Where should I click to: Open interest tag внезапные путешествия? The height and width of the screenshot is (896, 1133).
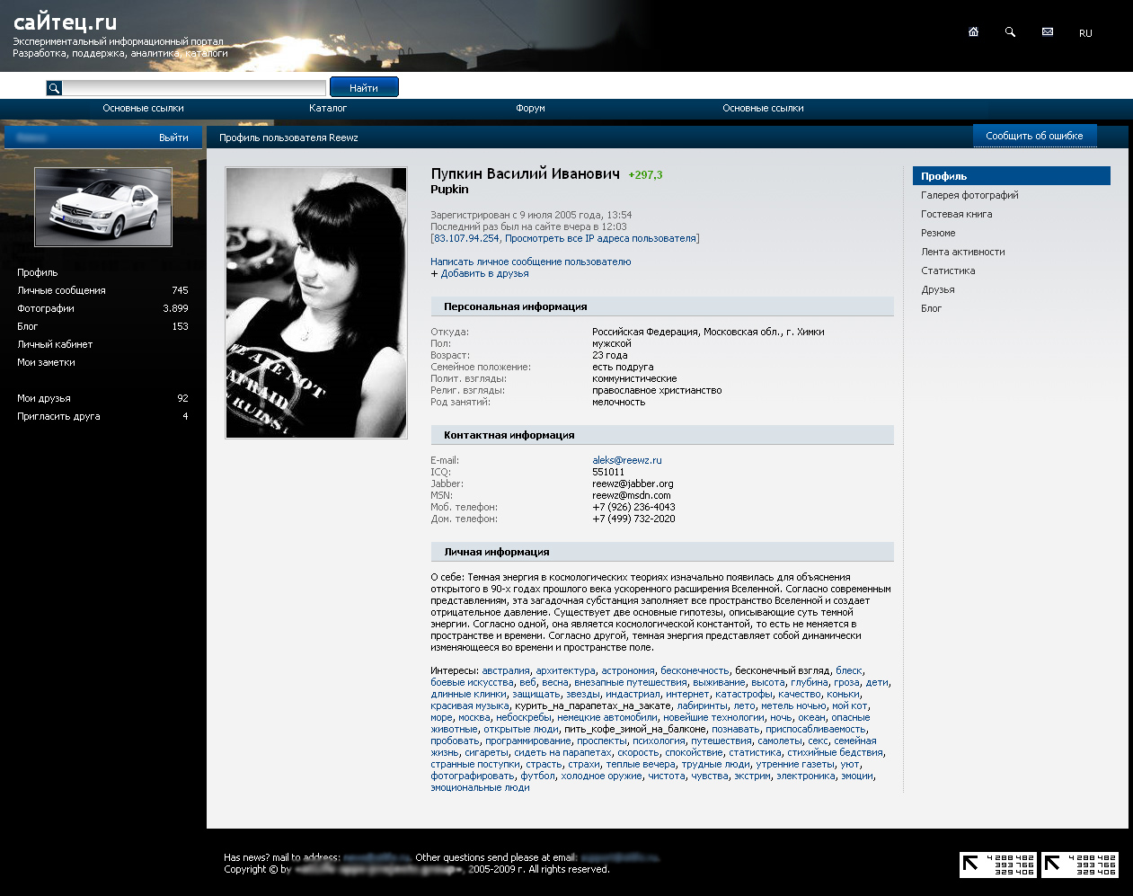click(x=631, y=682)
